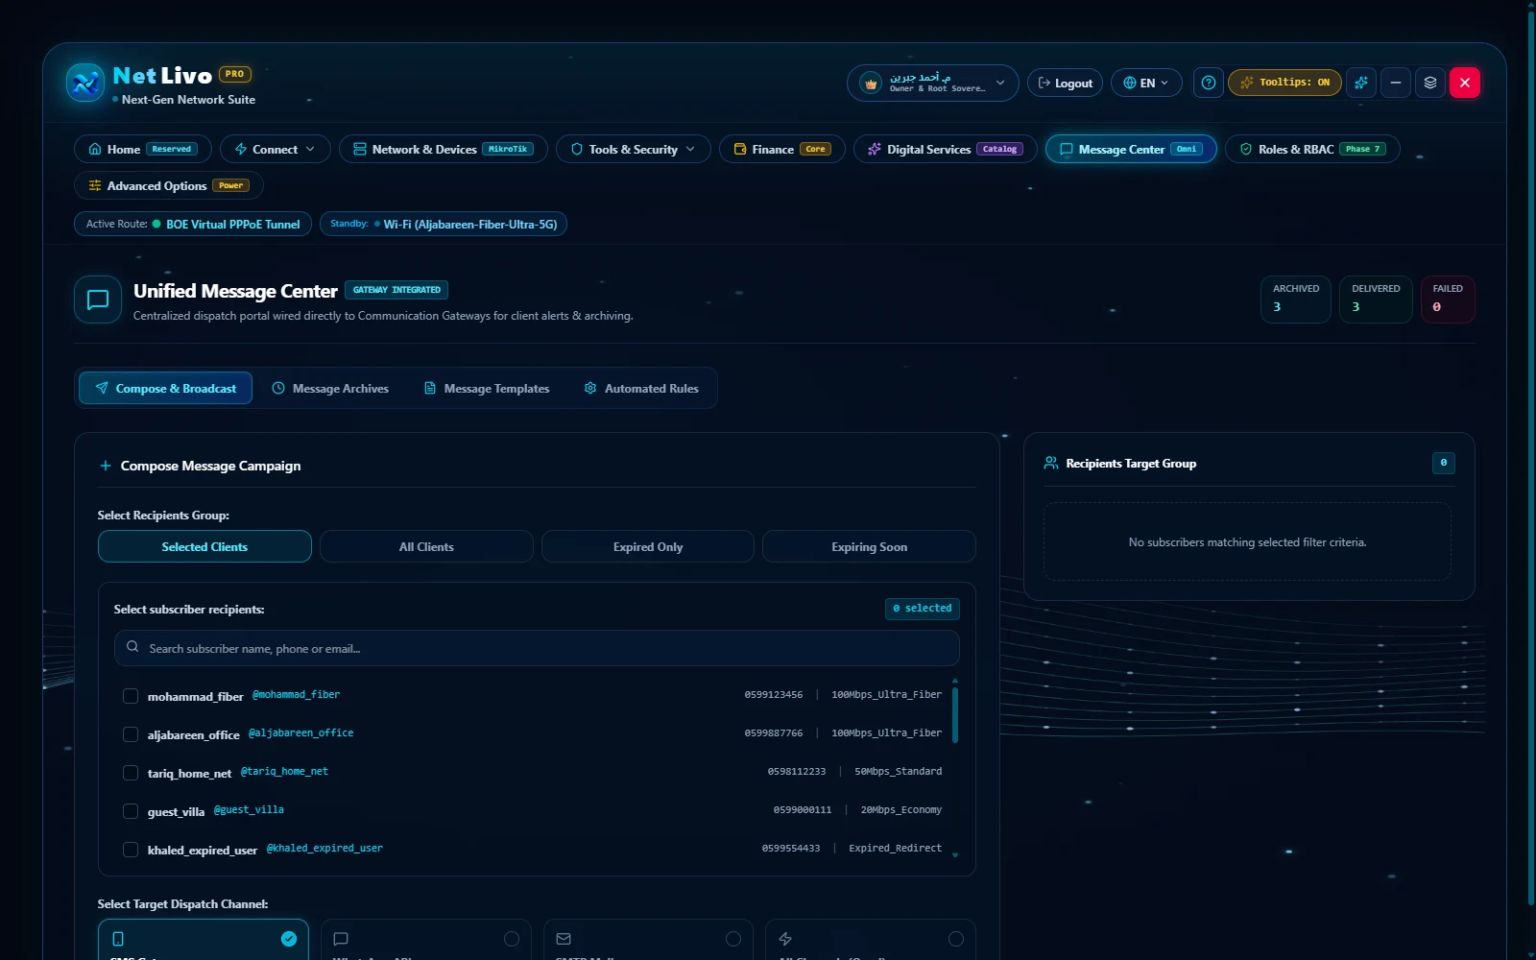The width and height of the screenshot is (1536, 960).
Task: Check the aljabareen_office subscriber checkbox
Action: (x=131, y=734)
